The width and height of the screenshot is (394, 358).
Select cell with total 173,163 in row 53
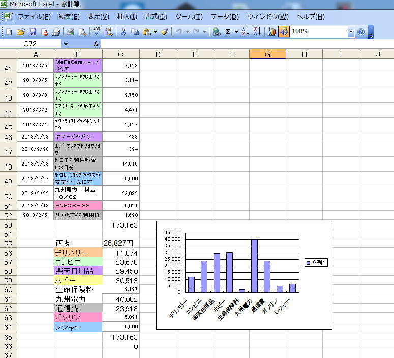tap(121, 225)
